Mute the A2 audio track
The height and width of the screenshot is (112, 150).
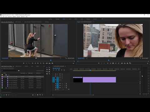coord(62,86)
